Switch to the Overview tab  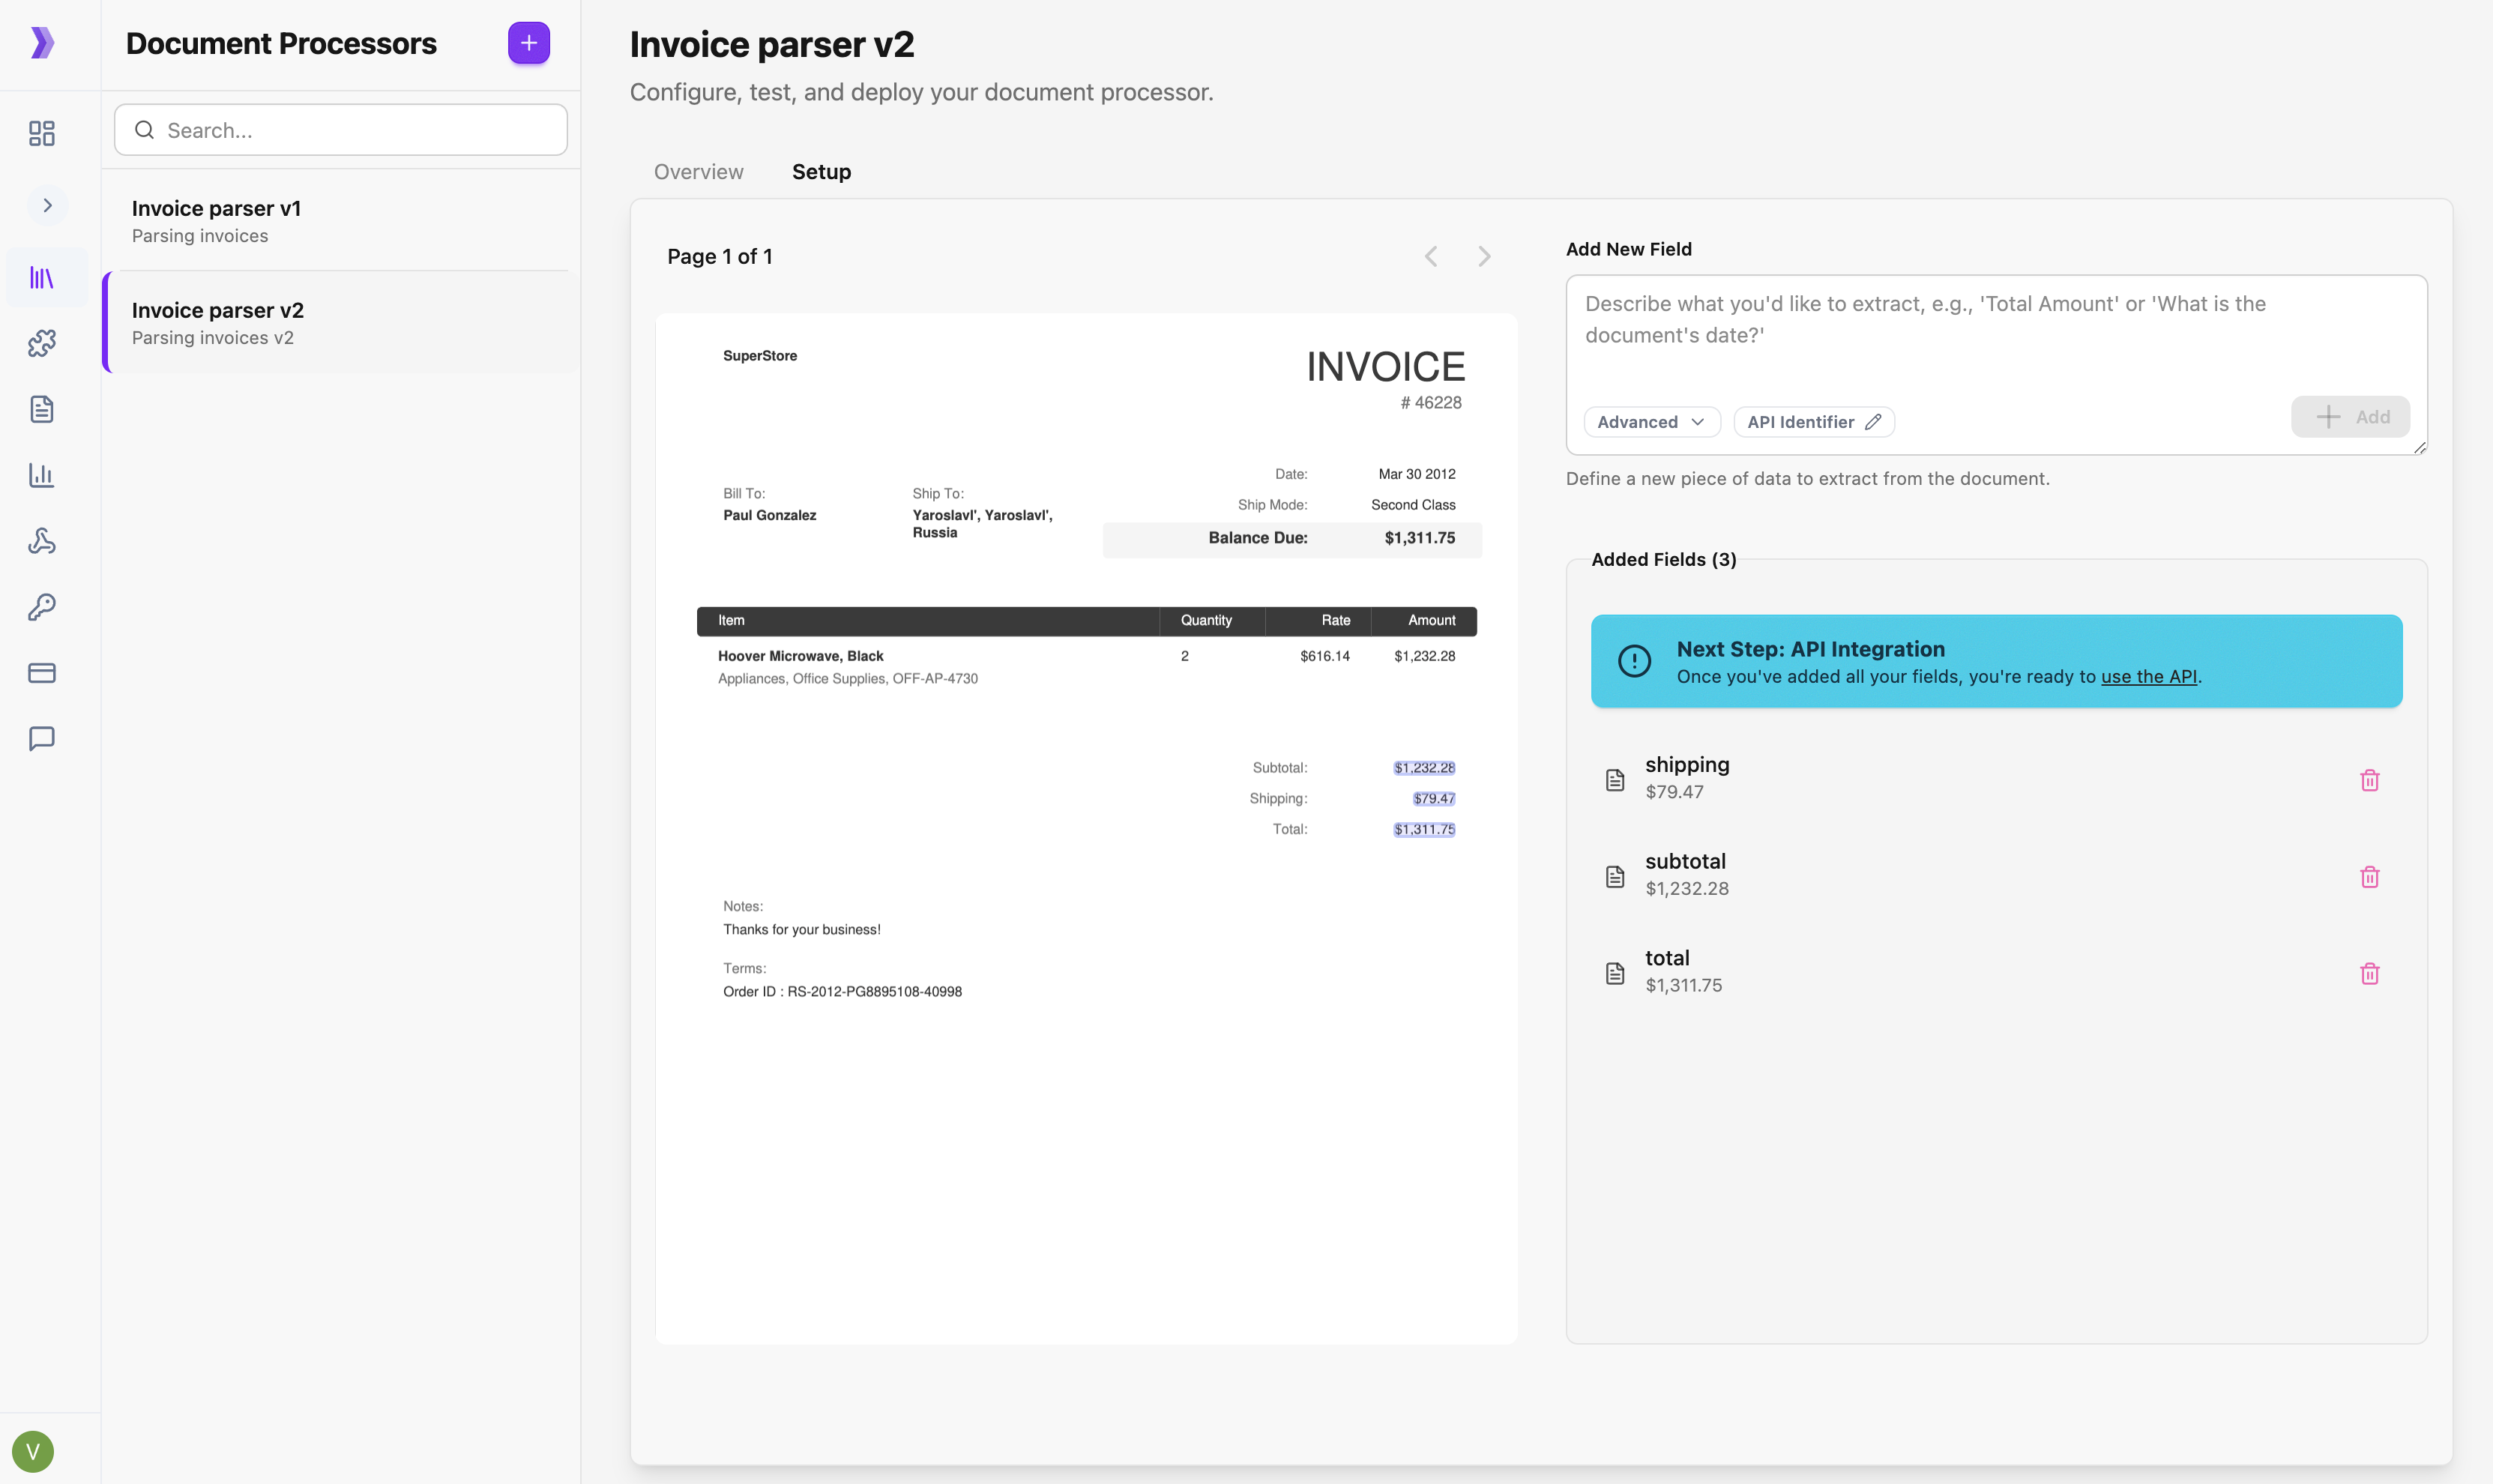699,172
